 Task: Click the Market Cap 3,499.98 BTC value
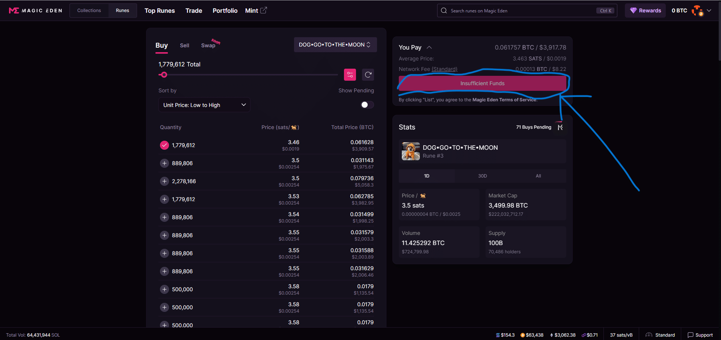(x=508, y=206)
